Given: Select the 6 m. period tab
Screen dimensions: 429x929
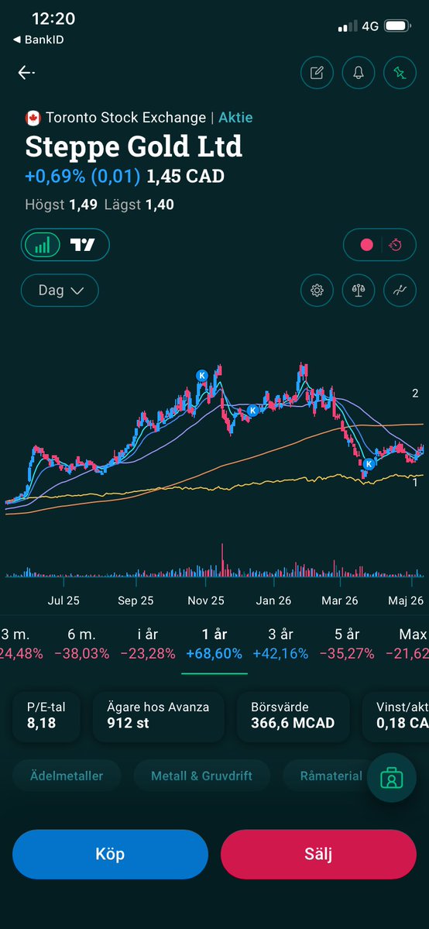Looking at the screenshot, I should (x=82, y=644).
